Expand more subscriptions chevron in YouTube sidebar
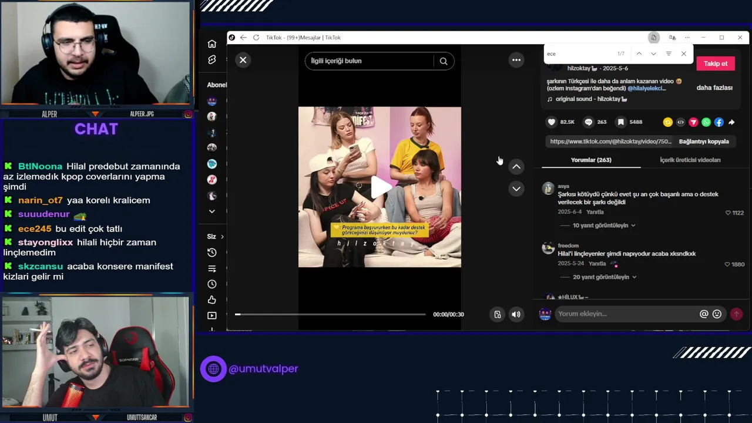752x423 pixels. 212,211
